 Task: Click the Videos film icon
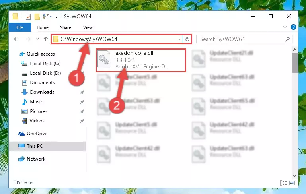[25, 121]
